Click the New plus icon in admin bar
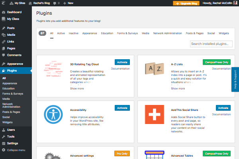The width and height of the screenshot is (239, 159). [x=65, y=3]
